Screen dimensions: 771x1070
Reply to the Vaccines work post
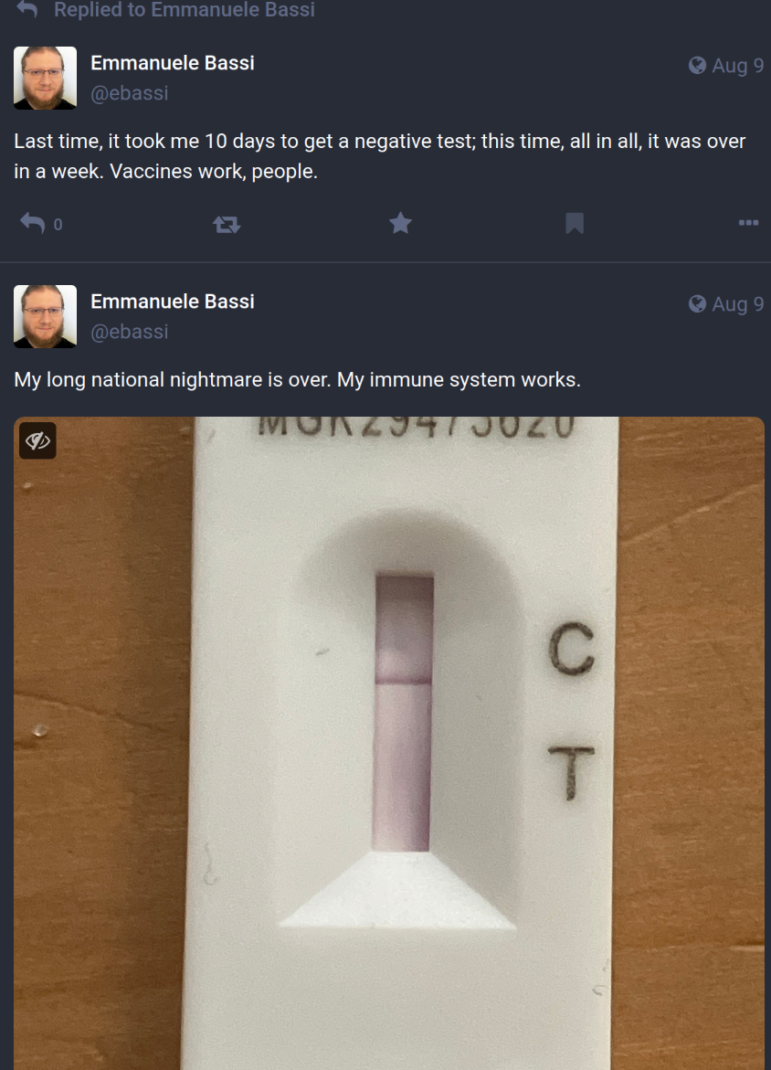click(x=32, y=223)
